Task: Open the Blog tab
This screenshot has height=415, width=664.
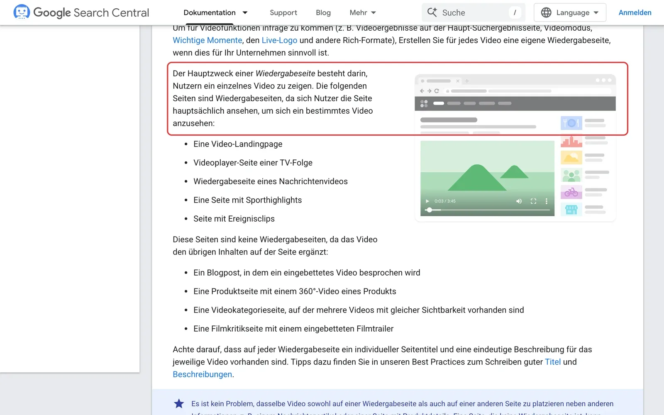Action: tap(323, 13)
